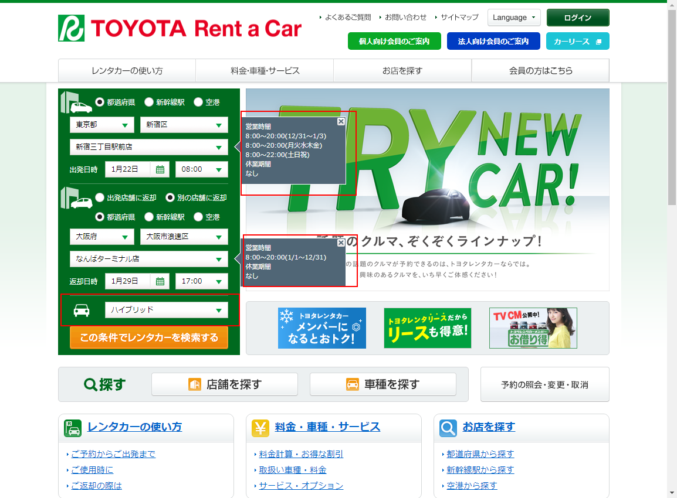Select return 空港 radio button
Image resolution: width=677 pixels, height=498 pixels.
(198, 217)
